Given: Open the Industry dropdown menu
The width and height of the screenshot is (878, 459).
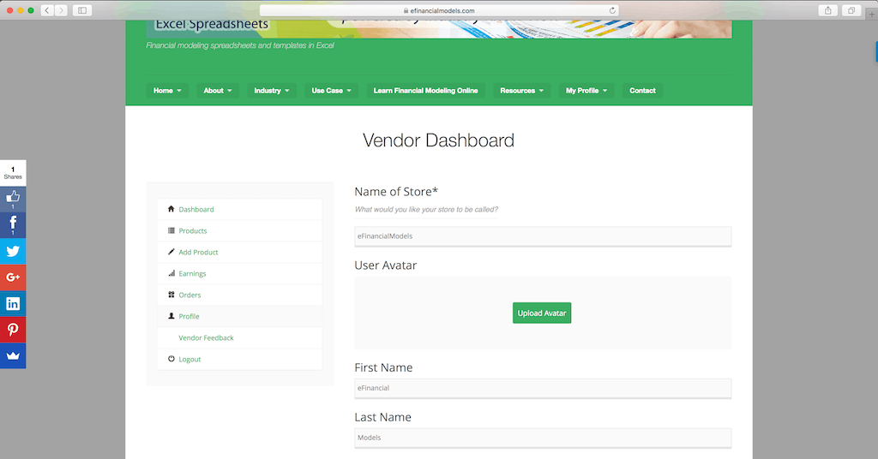Looking at the screenshot, I should coord(272,91).
